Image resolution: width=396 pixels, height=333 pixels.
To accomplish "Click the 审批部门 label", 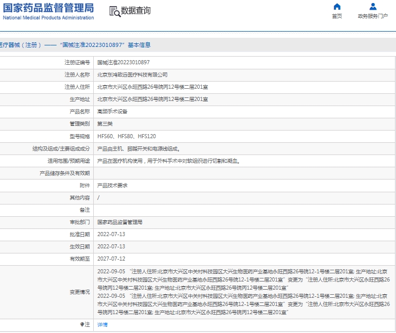I will click(x=80, y=222).
